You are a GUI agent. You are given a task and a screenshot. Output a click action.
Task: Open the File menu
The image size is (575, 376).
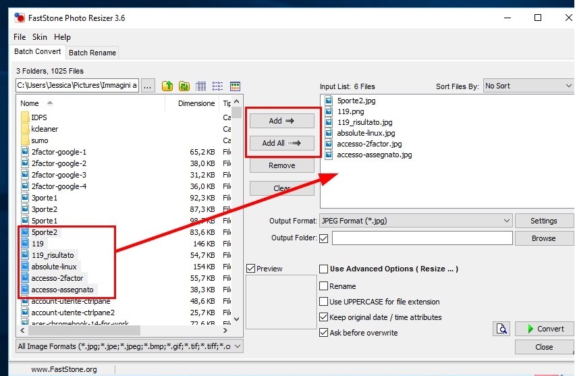coord(20,37)
